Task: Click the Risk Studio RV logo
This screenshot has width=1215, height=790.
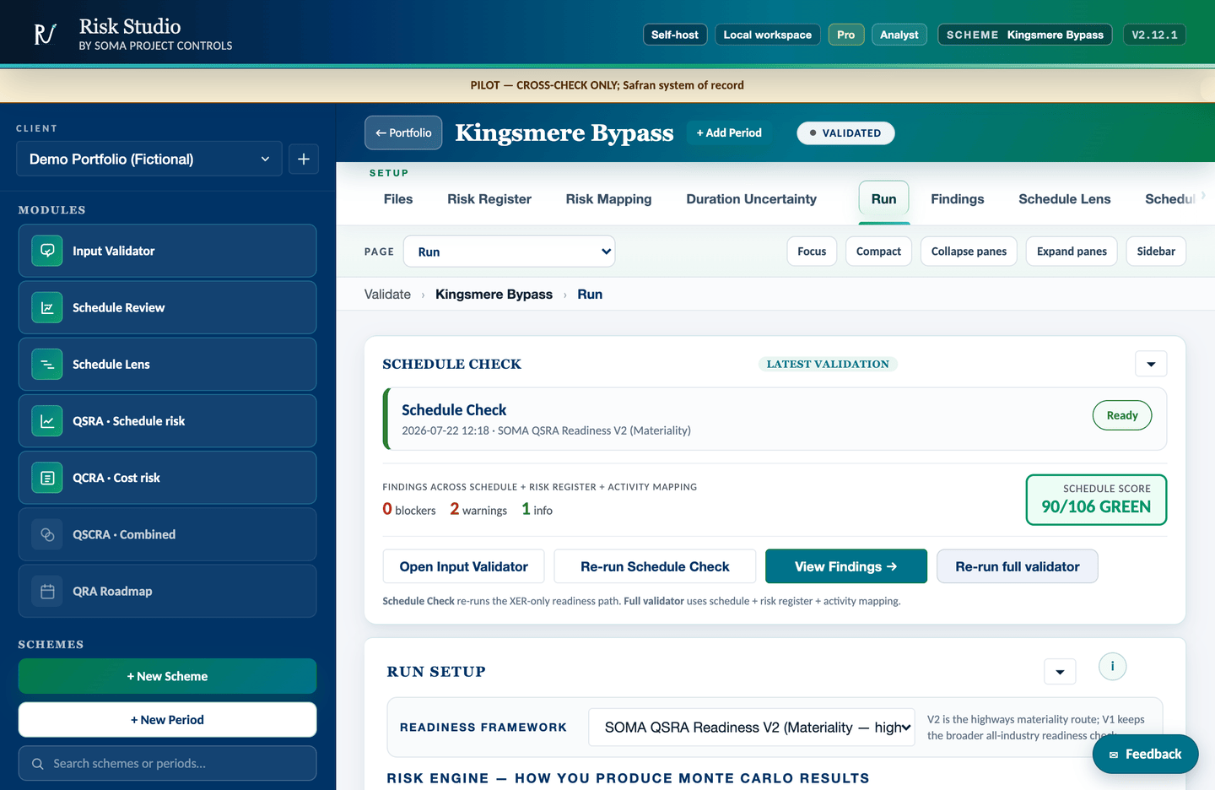Action: (45, 34)
